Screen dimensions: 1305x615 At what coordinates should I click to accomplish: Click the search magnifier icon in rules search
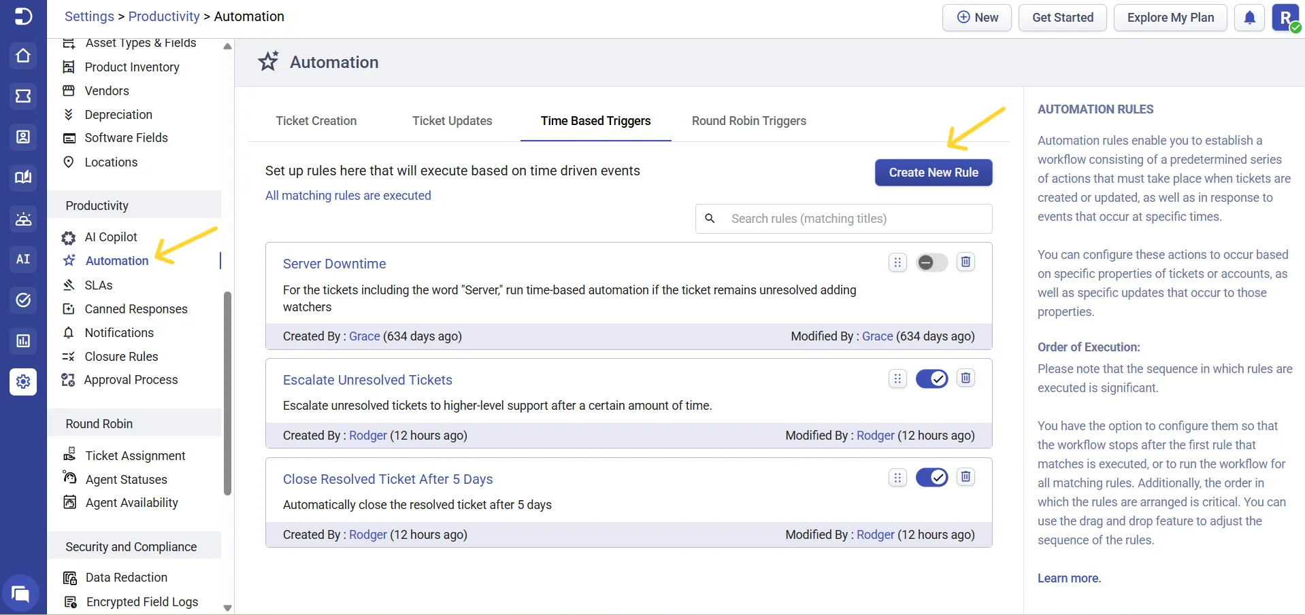point(710,219)
